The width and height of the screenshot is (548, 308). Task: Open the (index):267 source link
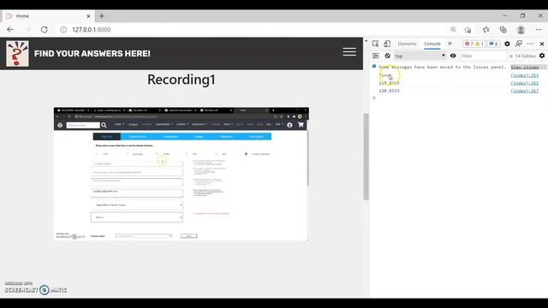[524, 91]
